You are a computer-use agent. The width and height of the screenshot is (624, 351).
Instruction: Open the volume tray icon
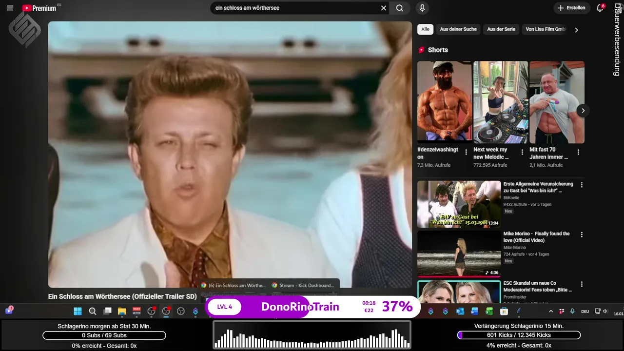pyautogui.click(x=605, y=311)
